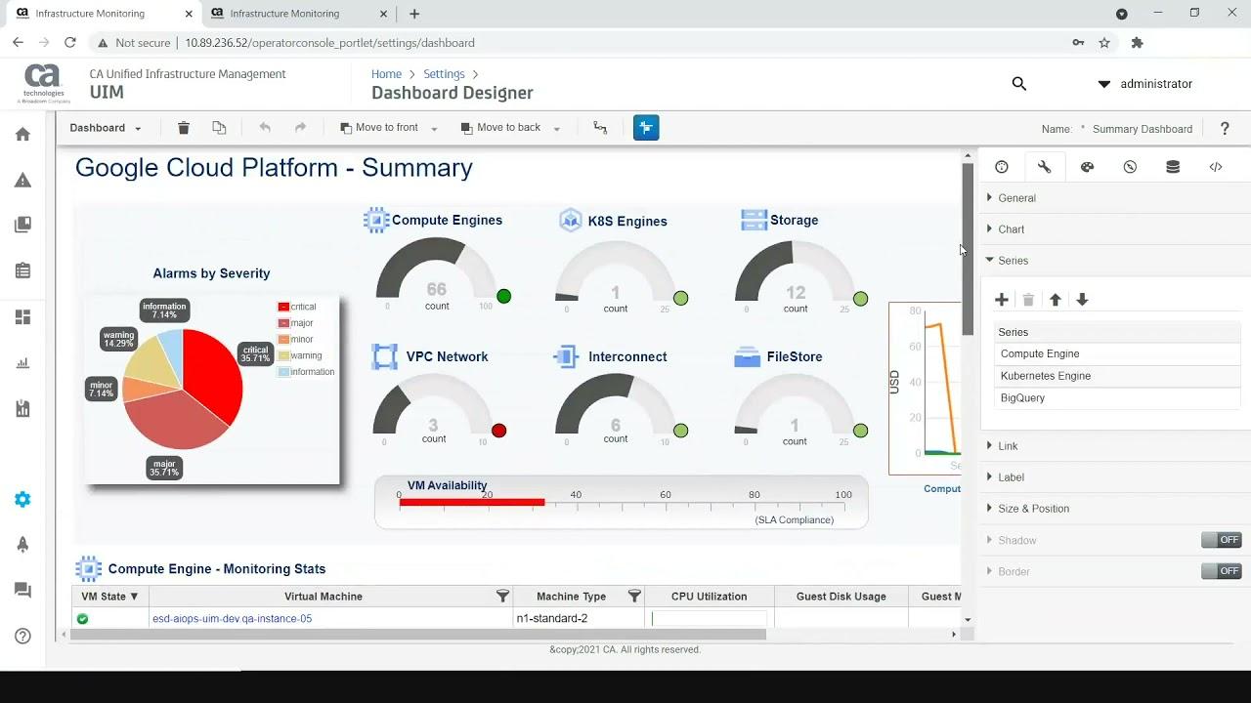The height and width of the screenshot is (703, 1251).
Task: Open the SLM building icon in sidebar
Action: [22, 409]
